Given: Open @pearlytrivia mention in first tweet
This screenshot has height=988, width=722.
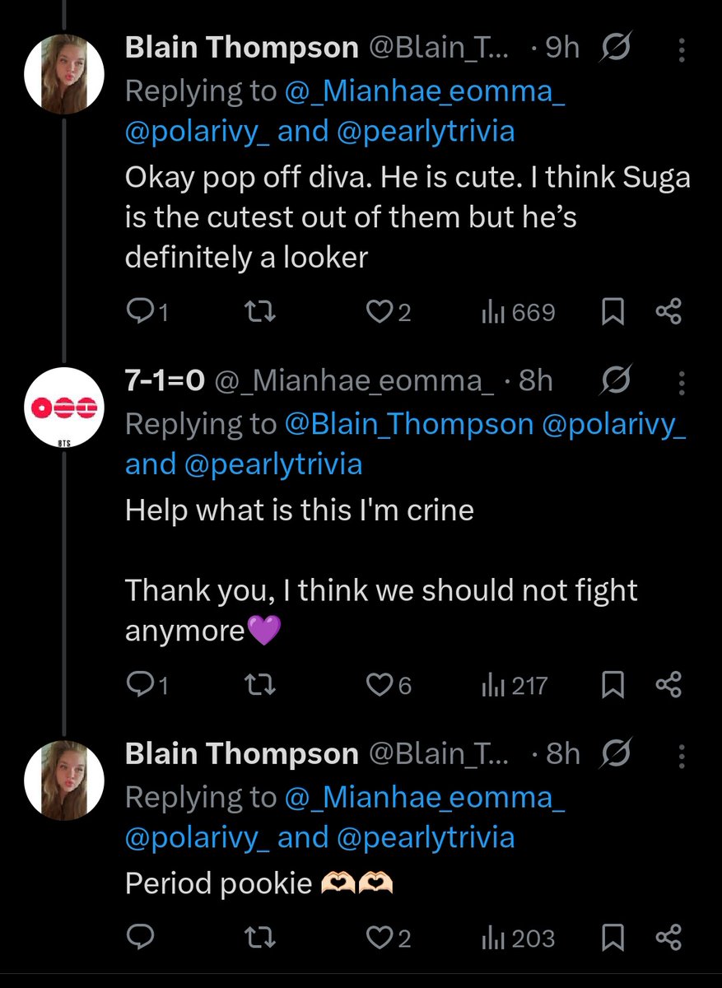Looking at the screenshot, I should point(425,132).
